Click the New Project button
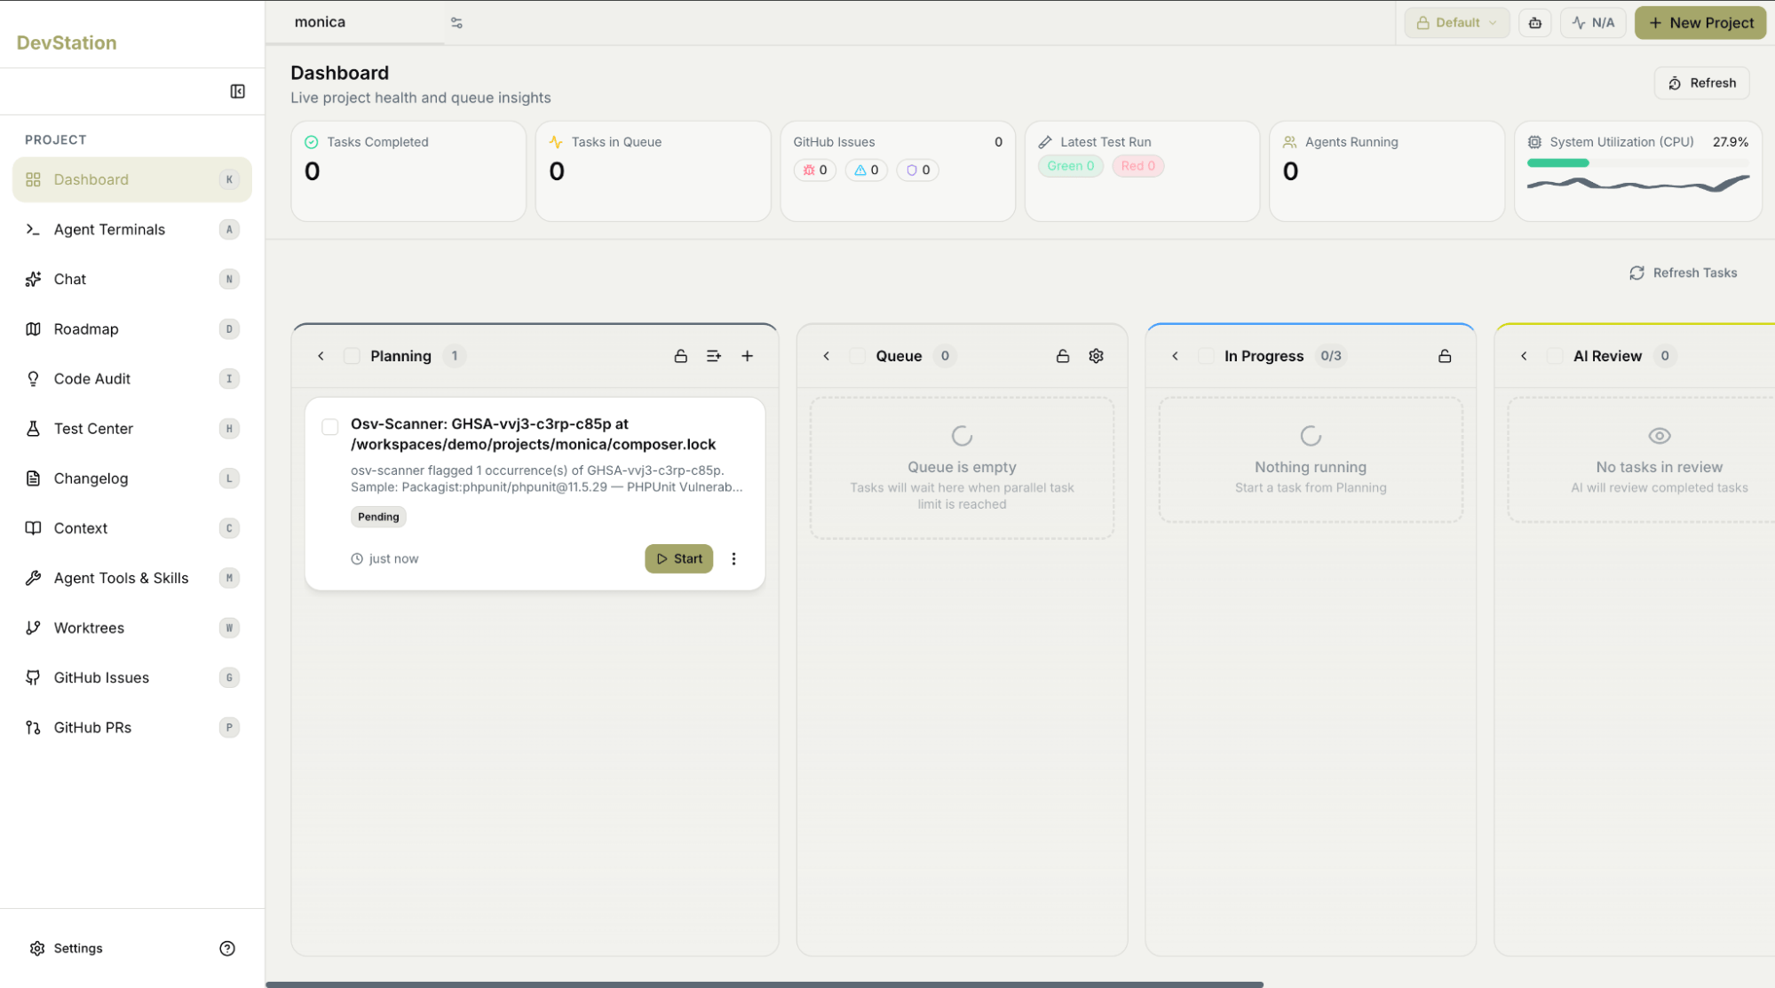Viewport: 1775px width, 988px height. [1700, 22]
